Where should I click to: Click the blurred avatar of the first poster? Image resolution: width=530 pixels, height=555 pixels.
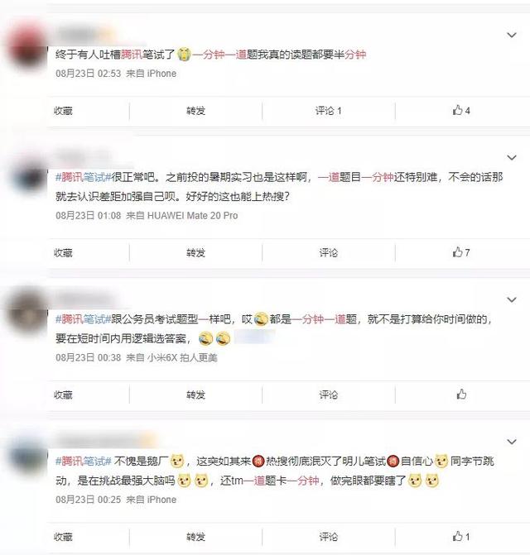tap(26, 45)
